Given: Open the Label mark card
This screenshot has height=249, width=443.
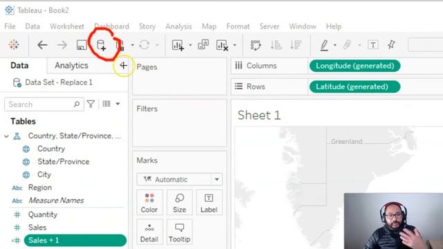Looking at the screenshot, I should (x=209, y=203).
